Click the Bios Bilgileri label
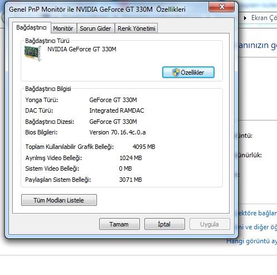Image resolution: width=277 pixels, height=275 pixels. pyautogui.click(x=41, y=132)
